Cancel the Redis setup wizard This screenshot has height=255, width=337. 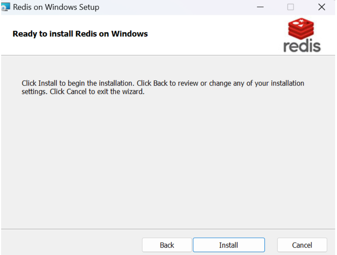[x=302, y=245]
